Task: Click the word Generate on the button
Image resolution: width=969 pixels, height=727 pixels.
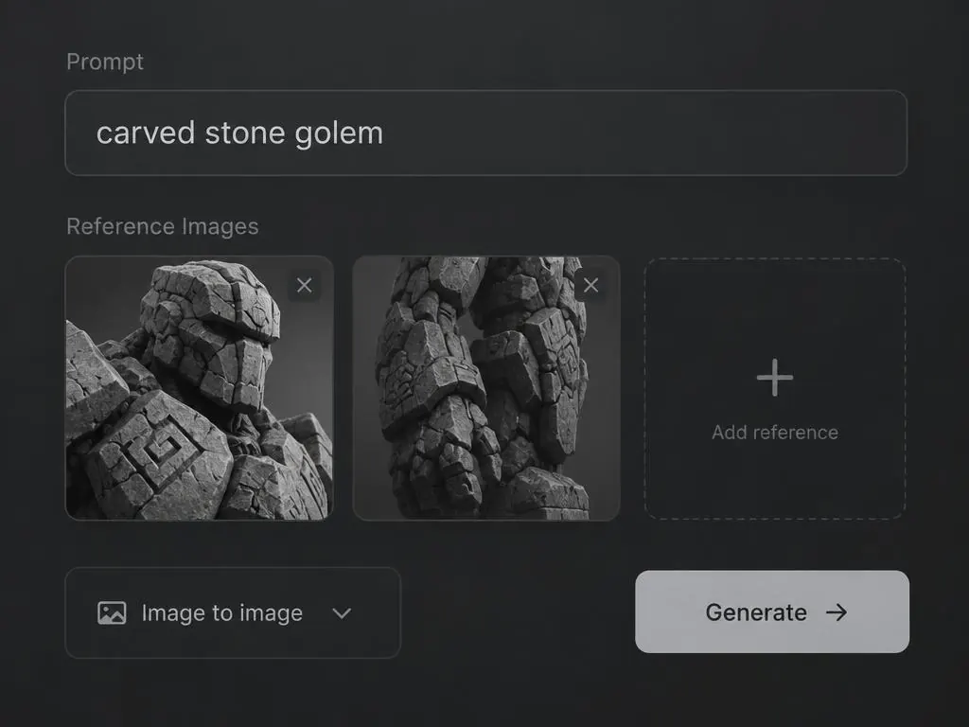Action: (756, 612)
